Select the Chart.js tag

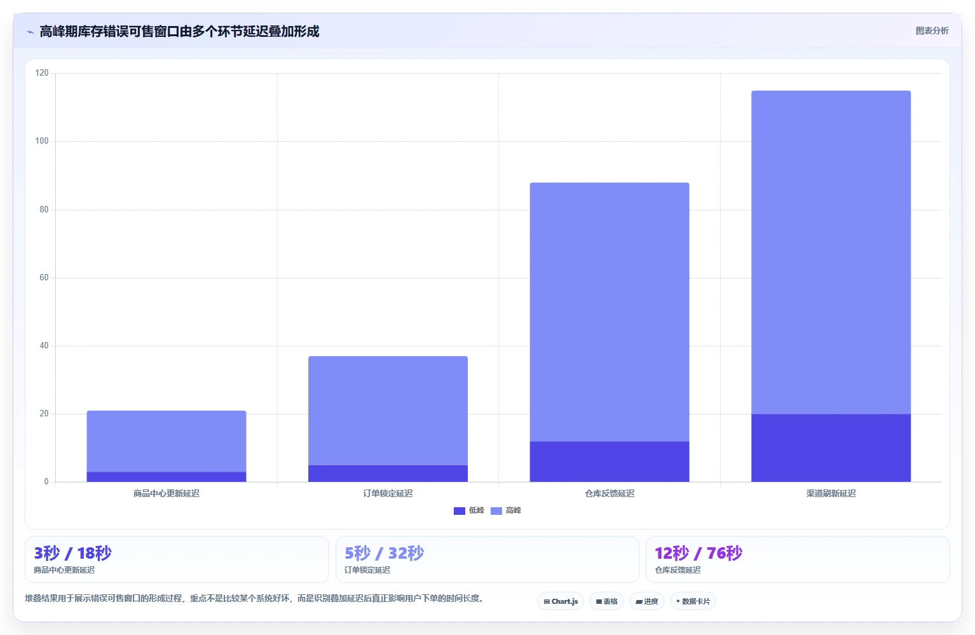click(561, 601)
